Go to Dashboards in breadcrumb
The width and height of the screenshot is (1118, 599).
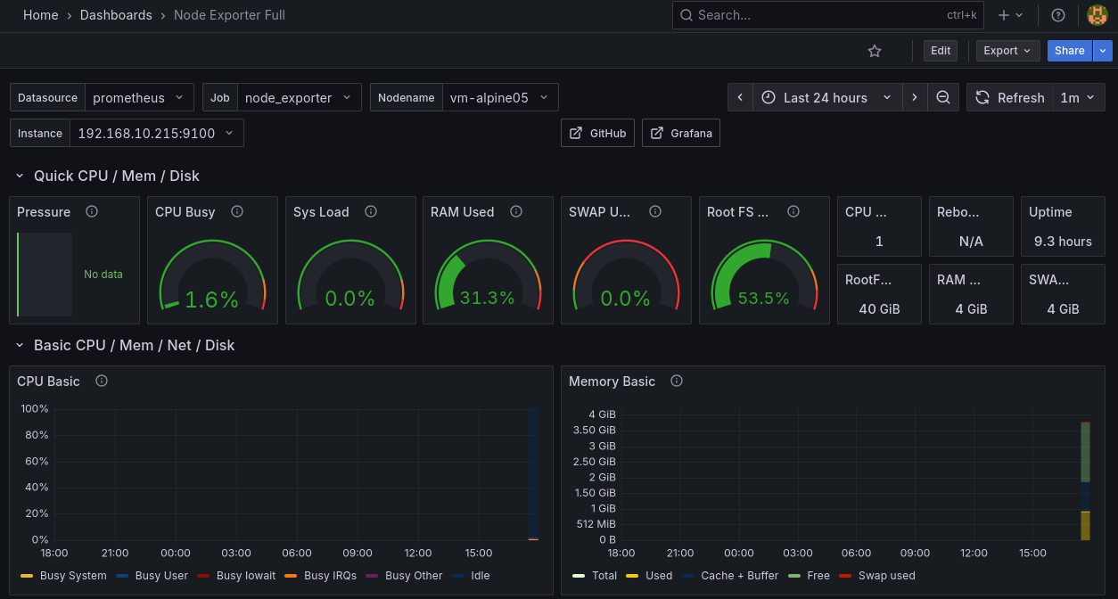tap(116, 15)
